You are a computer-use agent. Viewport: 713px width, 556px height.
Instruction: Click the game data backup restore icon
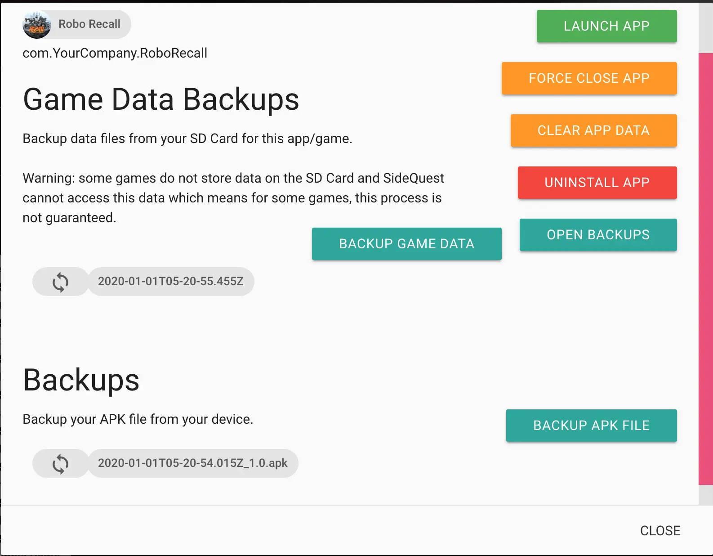click(x=60, y=282)
